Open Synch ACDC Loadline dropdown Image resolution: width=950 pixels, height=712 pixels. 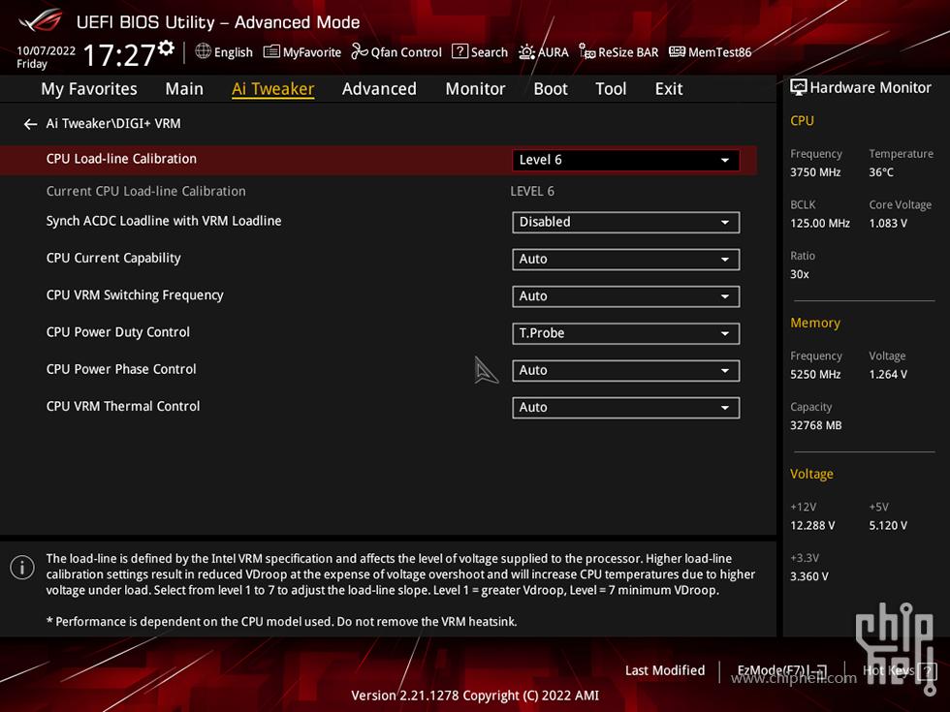[x=625, y=222]
